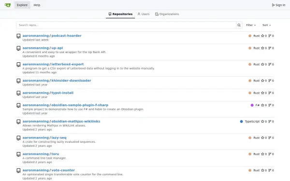290x181 pixels.
Task: Click repo icon beside up-api
Action: (18, 48)
